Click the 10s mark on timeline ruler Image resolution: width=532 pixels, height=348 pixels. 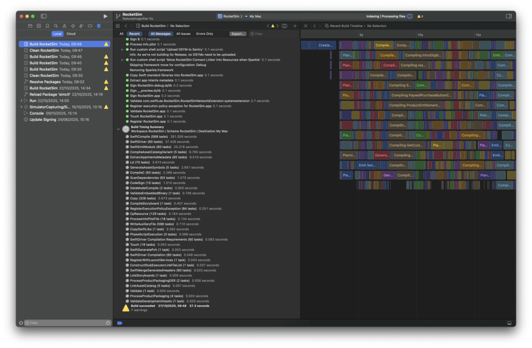tap(420, 35)
